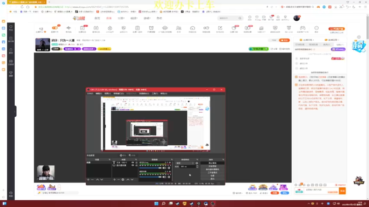The image size is (369, 207).
Task: Click the pencil edit icon in streamer toolbar
Action: (220, 29)
